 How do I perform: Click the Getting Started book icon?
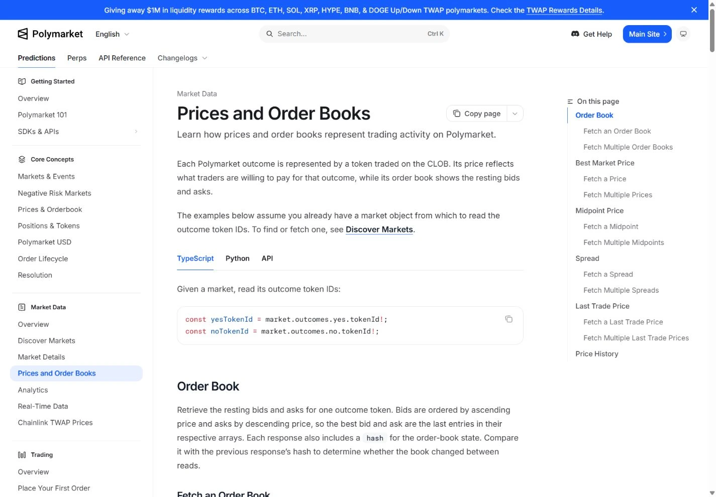22,81
